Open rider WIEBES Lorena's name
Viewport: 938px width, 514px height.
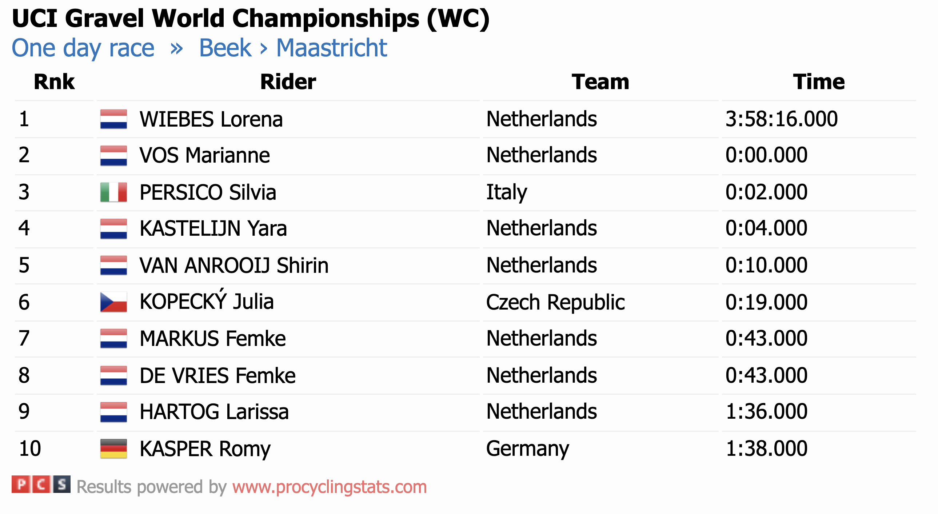point(211,119)
